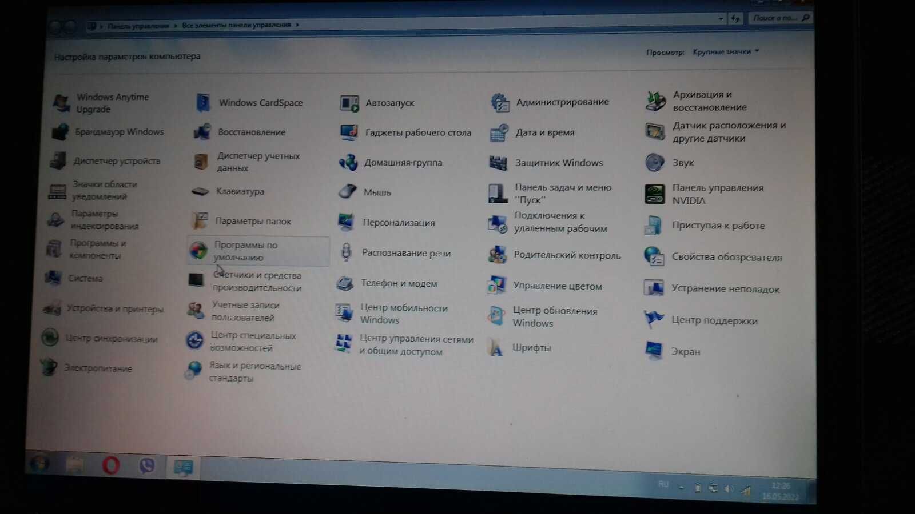Open the Центр обновления Windows link

pos(555,316)
